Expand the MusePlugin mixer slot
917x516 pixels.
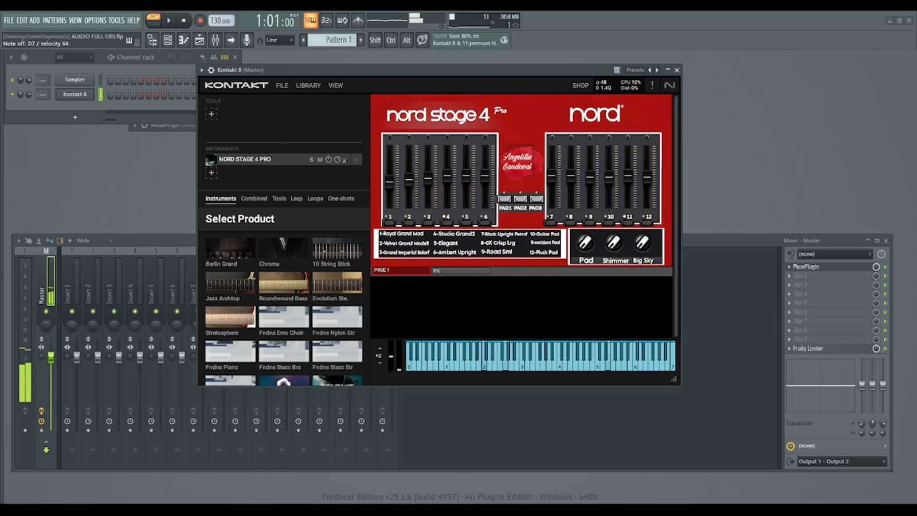click(790, 266)
